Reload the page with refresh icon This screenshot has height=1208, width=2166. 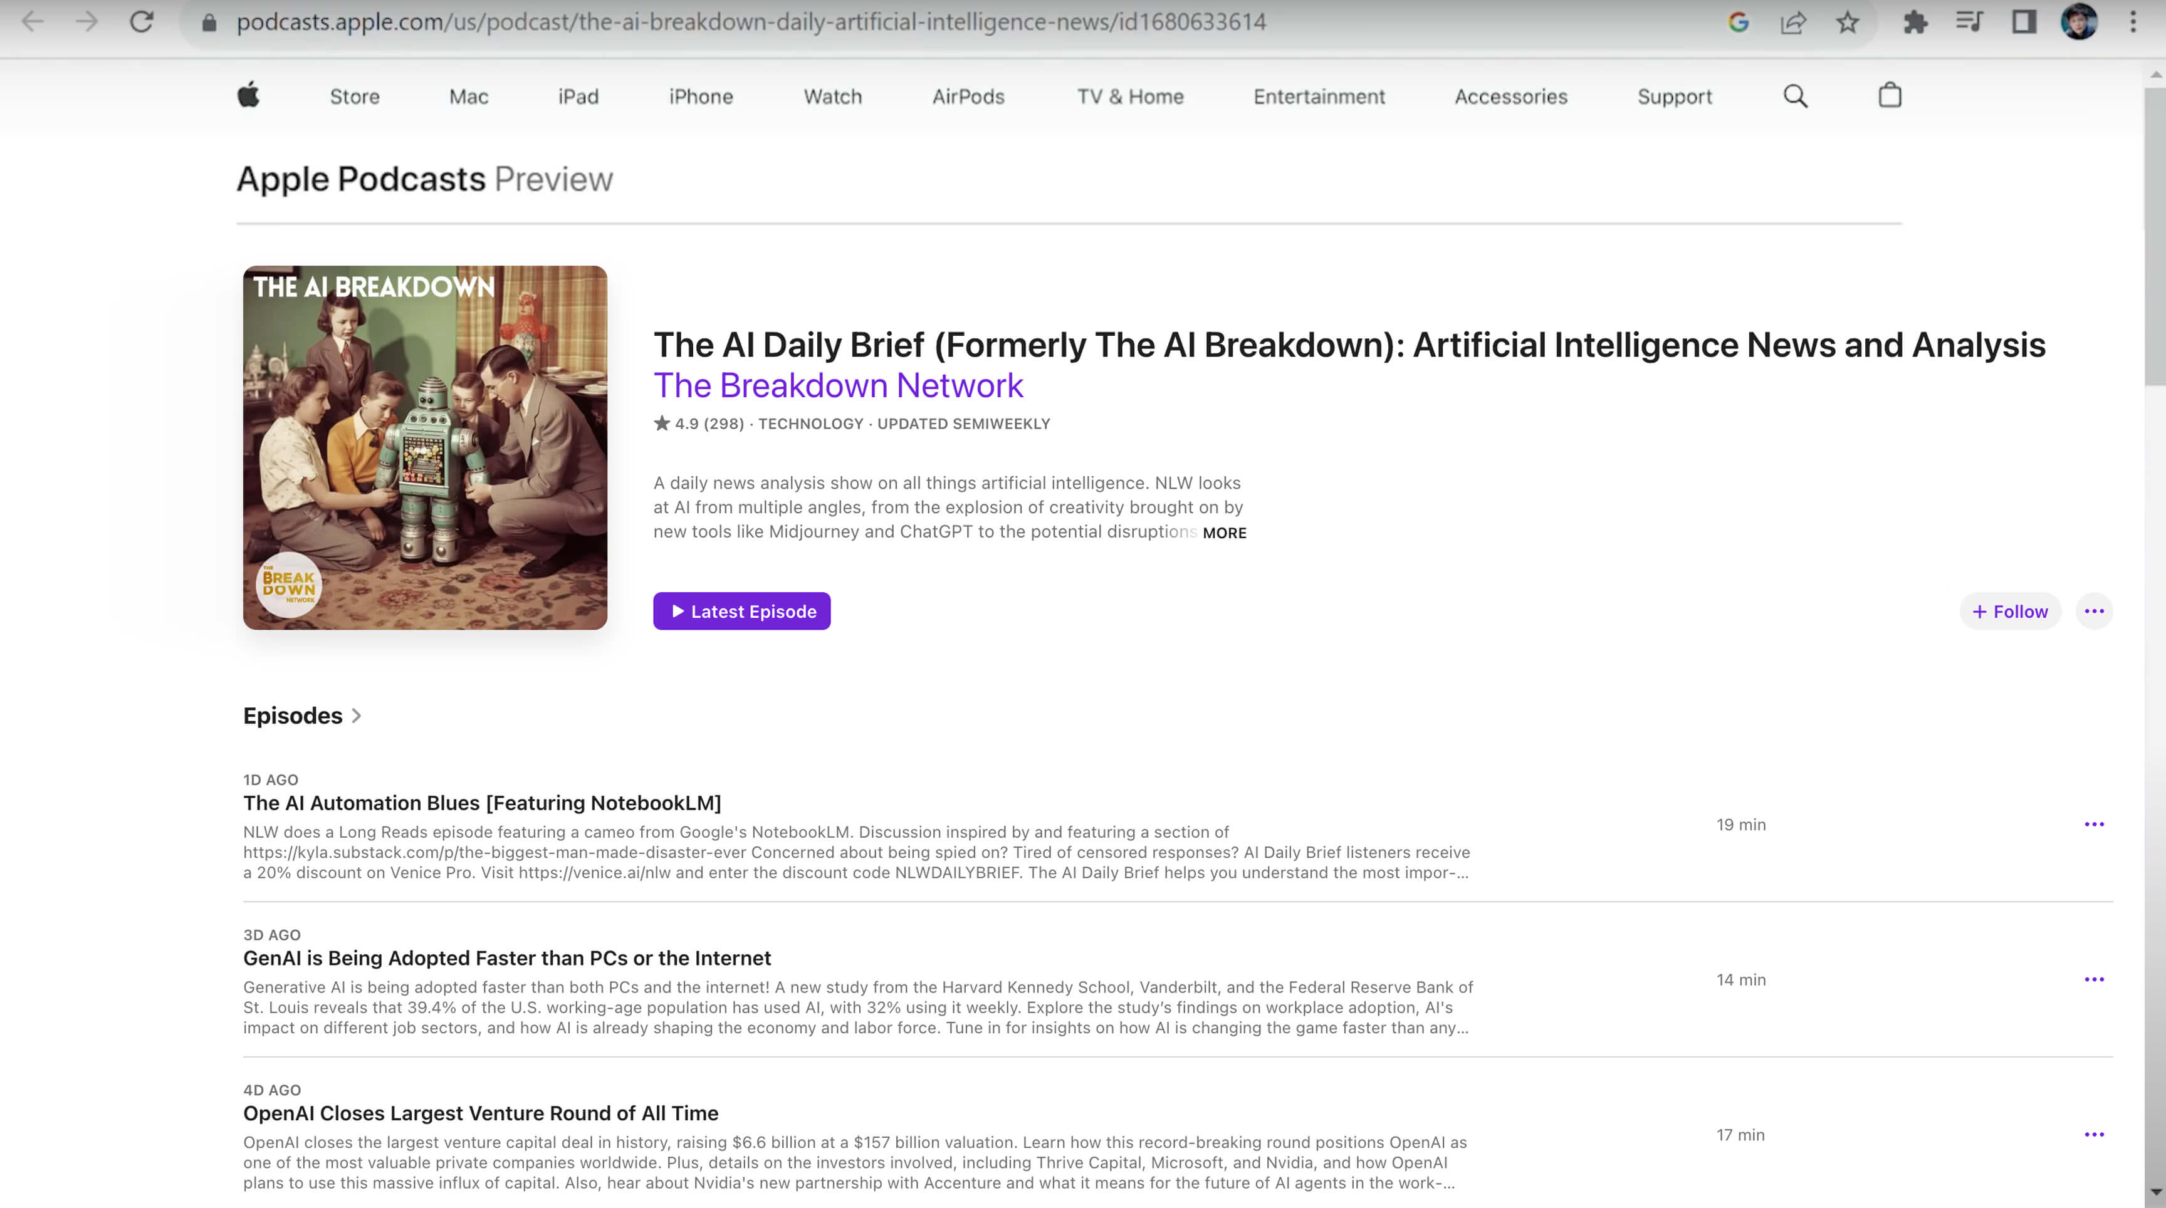tap(141, 22)
